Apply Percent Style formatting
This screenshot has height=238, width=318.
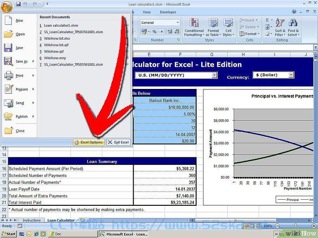155,31
